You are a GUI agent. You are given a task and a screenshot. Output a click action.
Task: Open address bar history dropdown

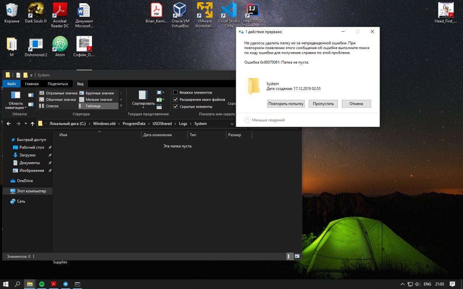point(232,124)
